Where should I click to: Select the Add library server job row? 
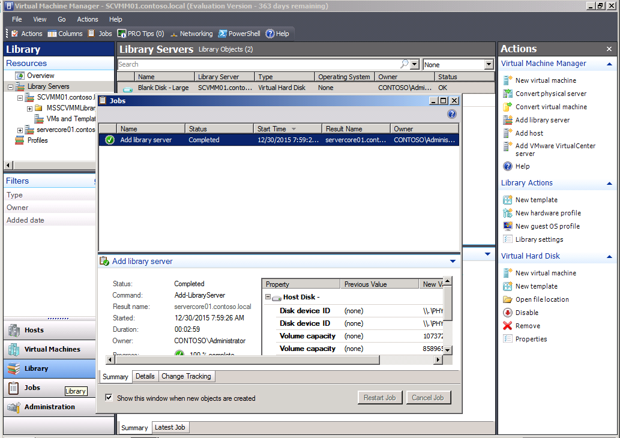coord(278,140)
